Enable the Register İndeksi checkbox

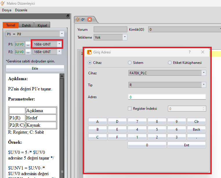(x=130, y=109)
